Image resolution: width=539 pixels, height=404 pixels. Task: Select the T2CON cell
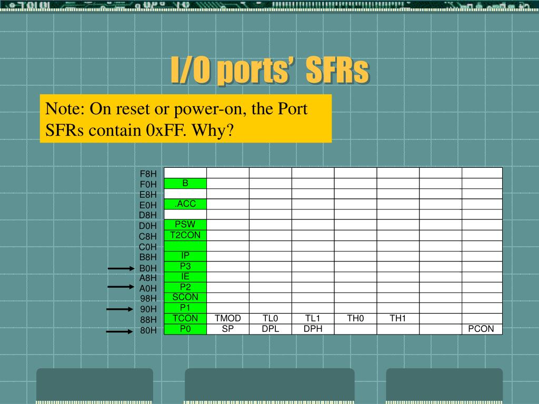(x=185, y=235)
